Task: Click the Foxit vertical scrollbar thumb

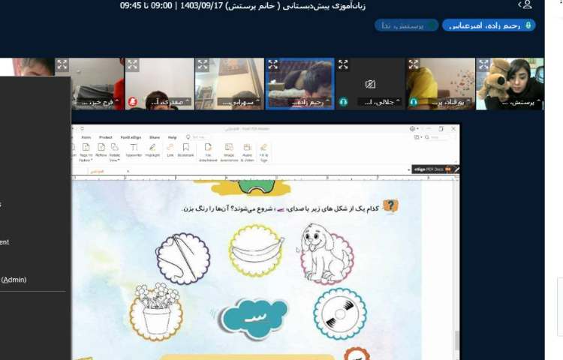Action: tap(456, 340)
